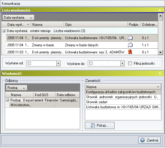Click the message list scrollbar down arrow
The width and height of the screenshot is (165, 148).
point(161,52)
